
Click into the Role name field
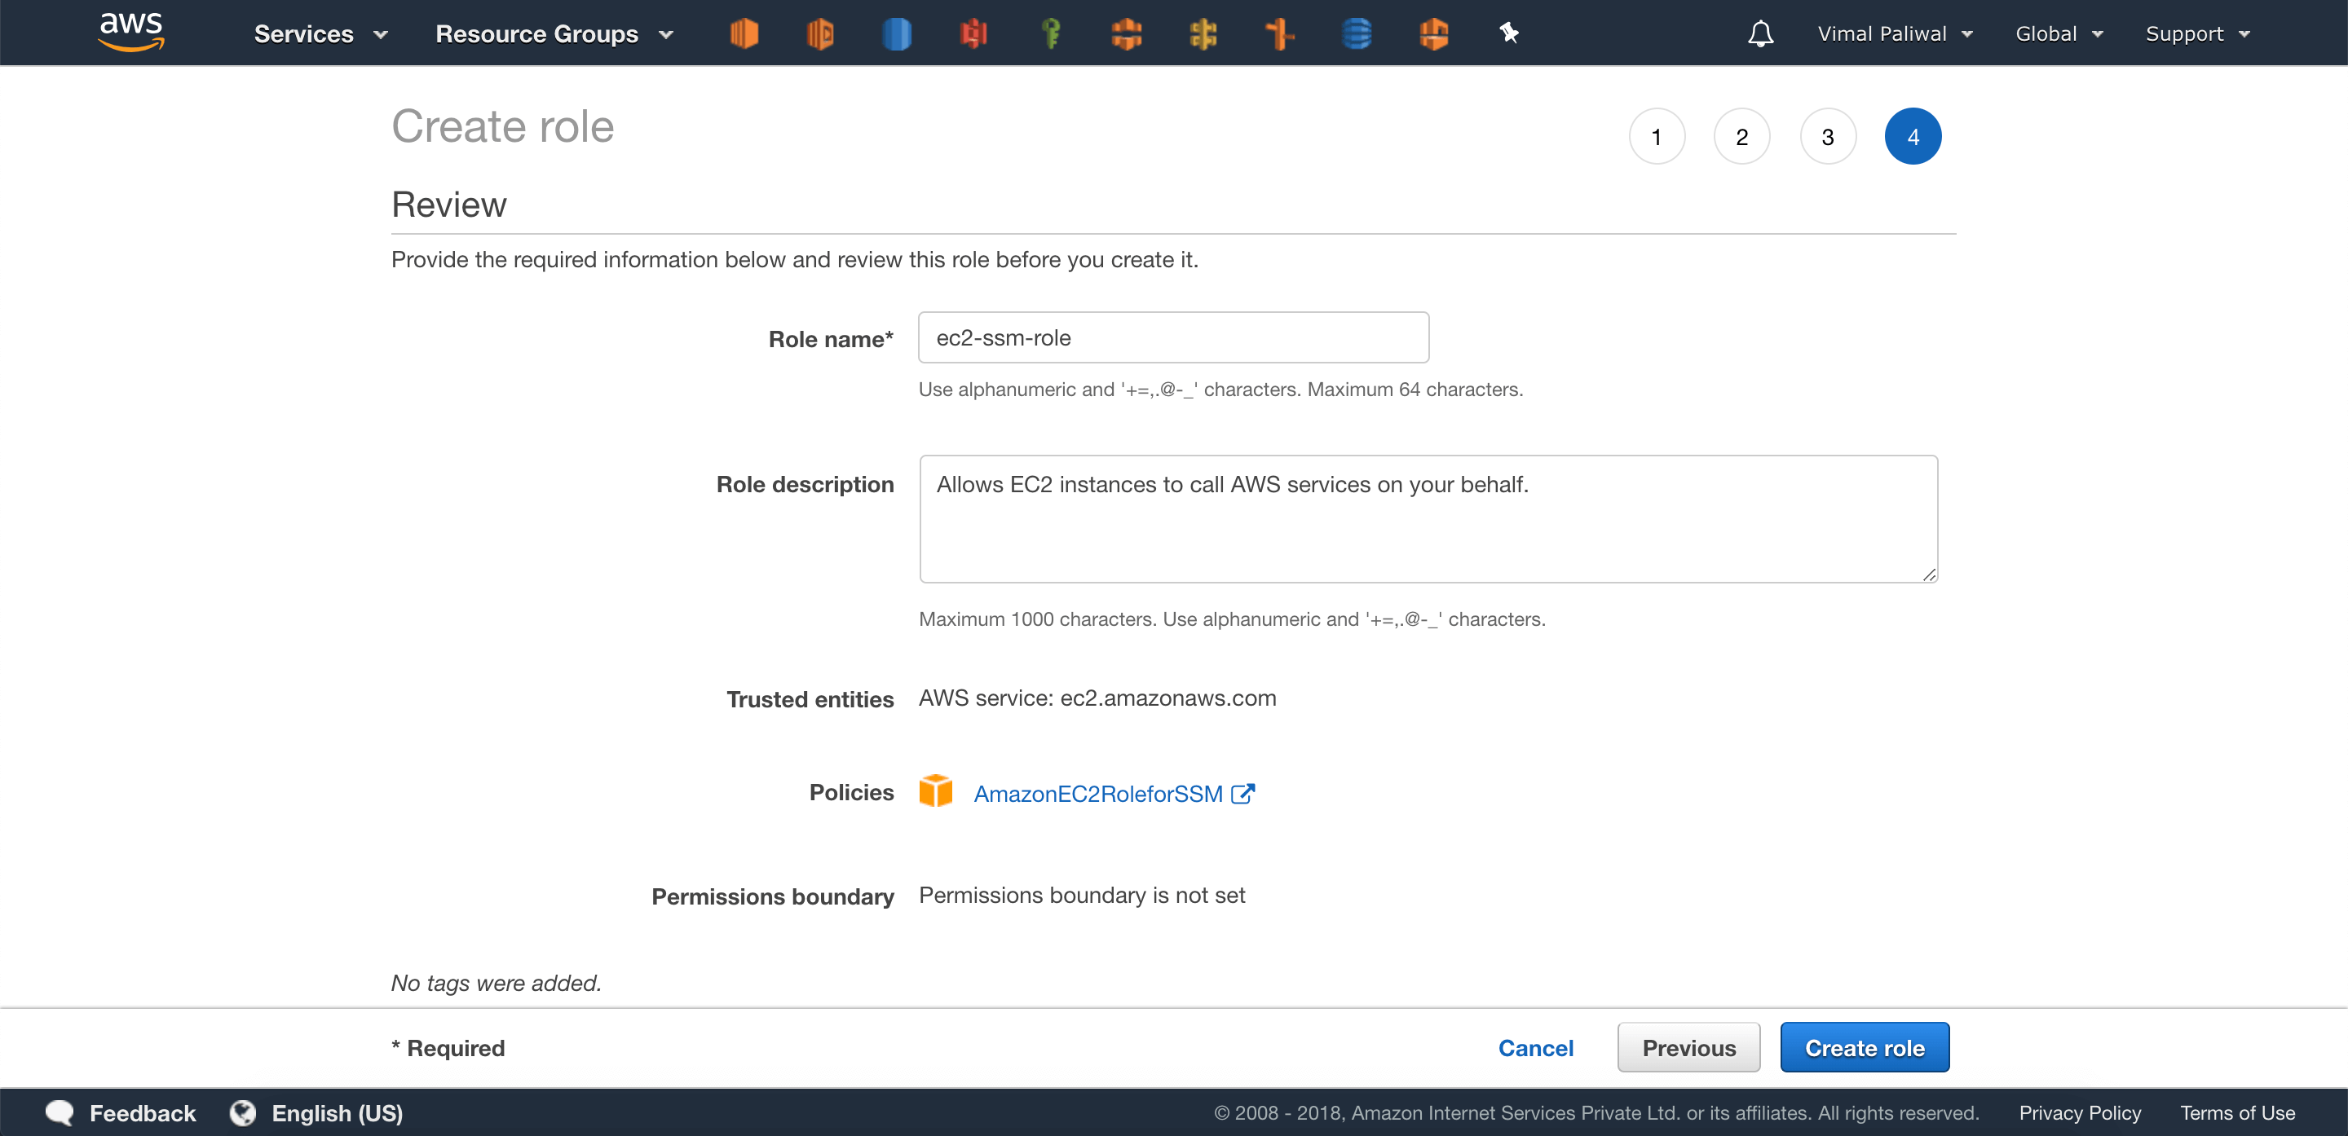point(1173,337)
